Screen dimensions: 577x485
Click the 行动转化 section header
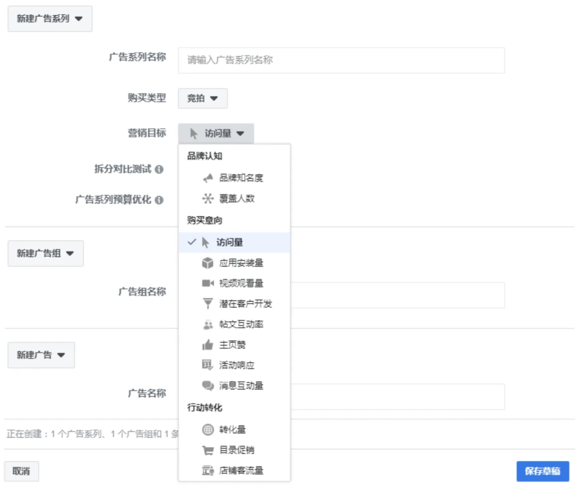[x=205, y=408]
